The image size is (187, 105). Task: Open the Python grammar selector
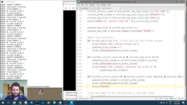pos(166,99)
